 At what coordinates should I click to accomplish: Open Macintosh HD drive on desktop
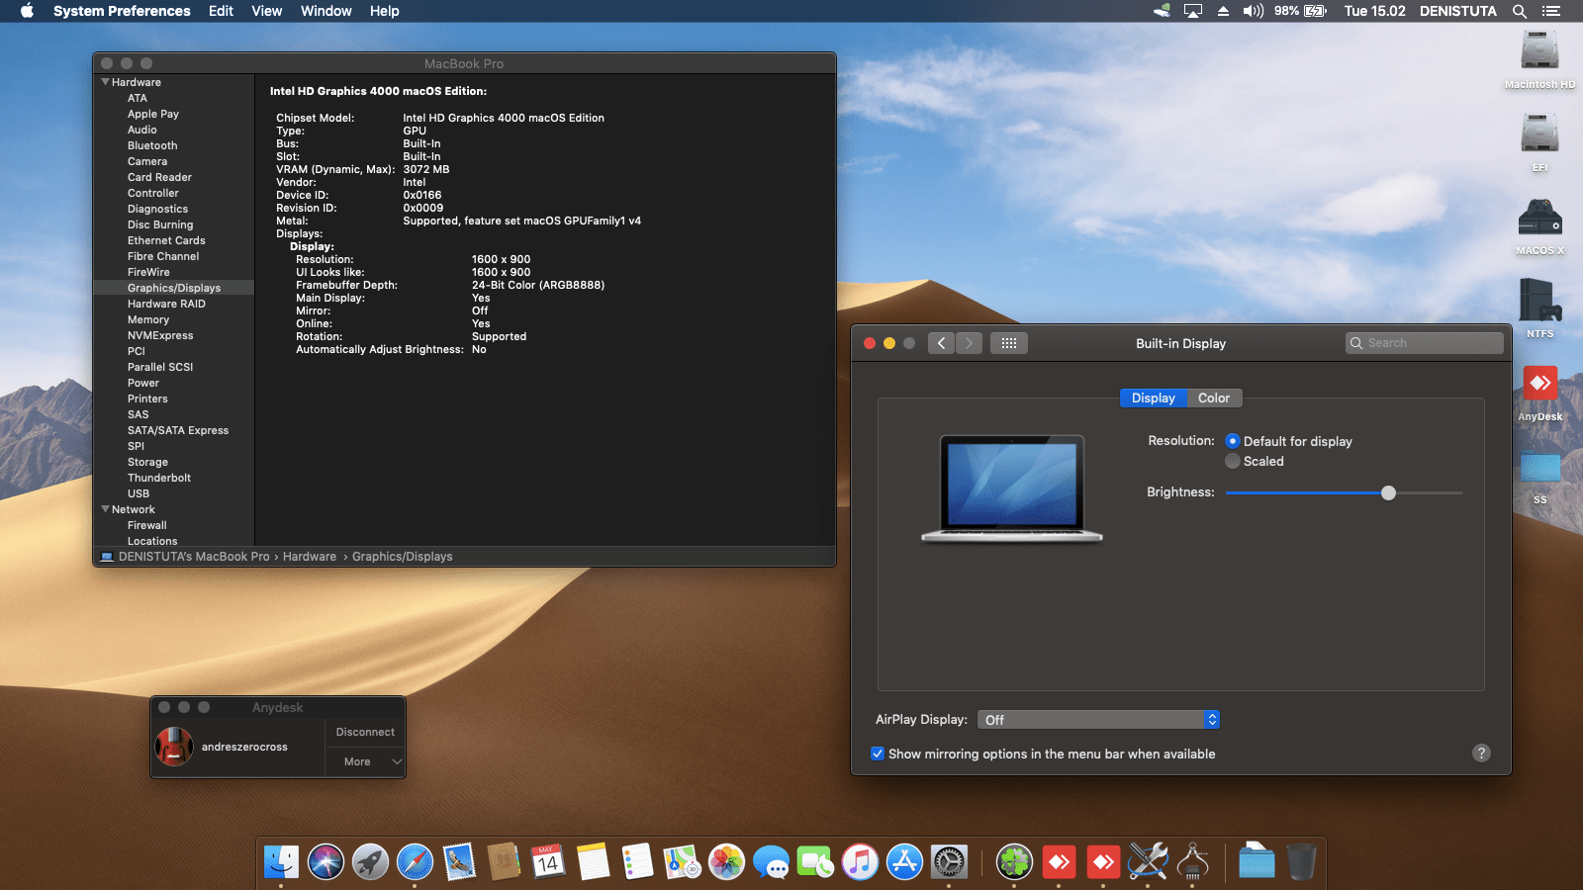pyautogui.click(x=1539, y=49)
